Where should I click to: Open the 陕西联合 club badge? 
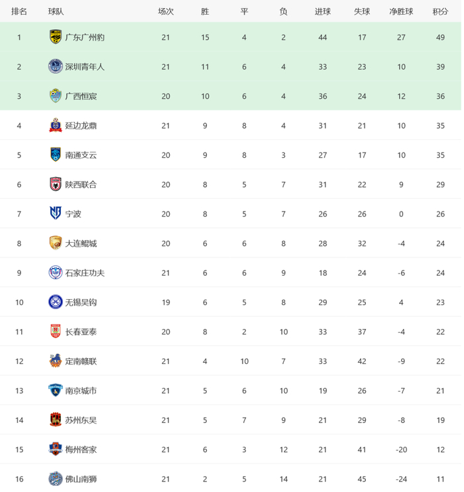56,184
